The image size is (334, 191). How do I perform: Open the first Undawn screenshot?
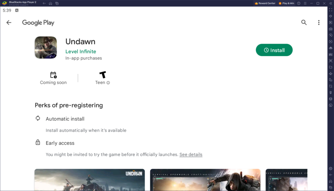(90, 180)
